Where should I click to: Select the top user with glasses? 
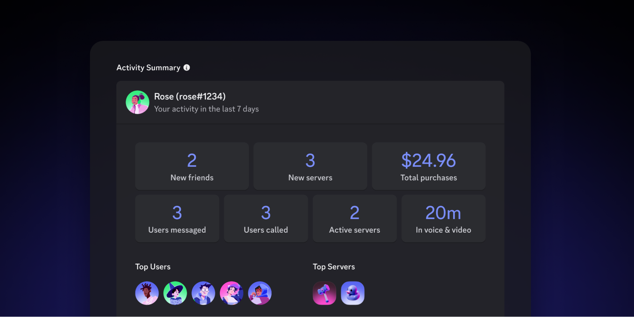click(x=203, y=293)
